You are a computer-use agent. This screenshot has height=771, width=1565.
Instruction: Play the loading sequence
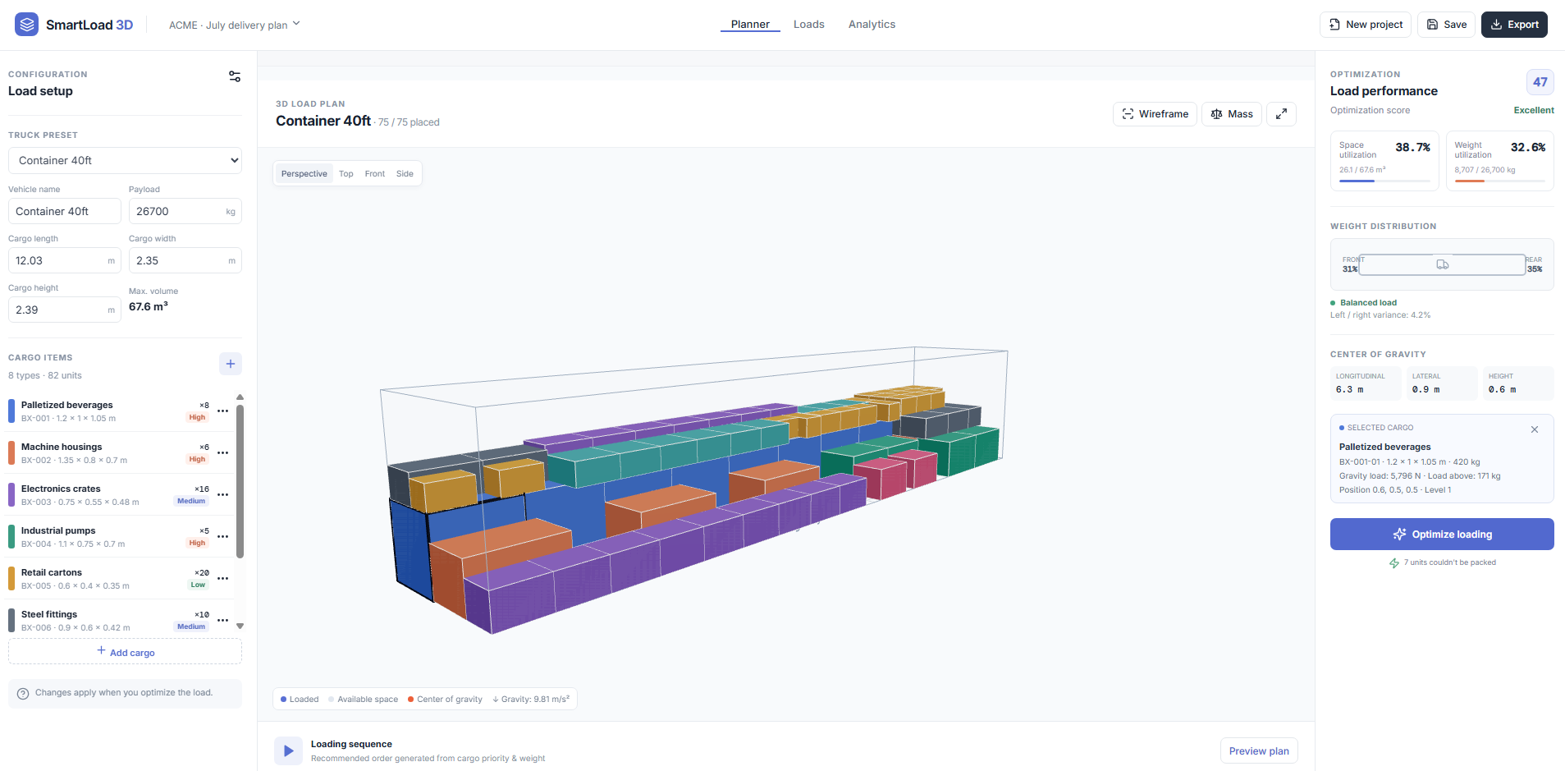click(288, 750)
